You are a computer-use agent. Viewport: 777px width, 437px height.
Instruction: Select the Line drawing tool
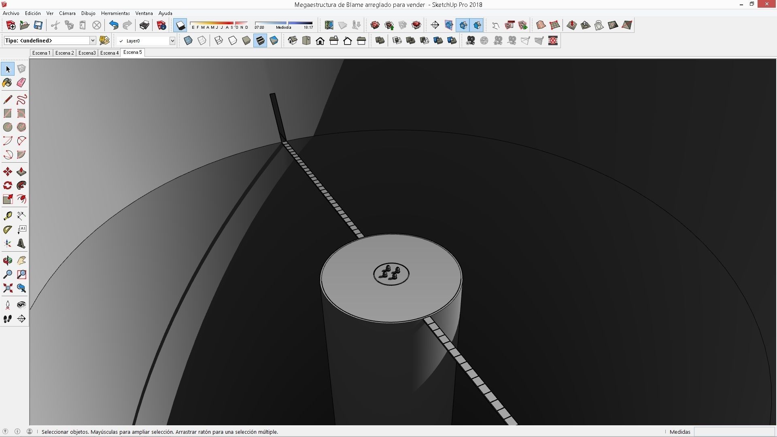tap(7, 100)
